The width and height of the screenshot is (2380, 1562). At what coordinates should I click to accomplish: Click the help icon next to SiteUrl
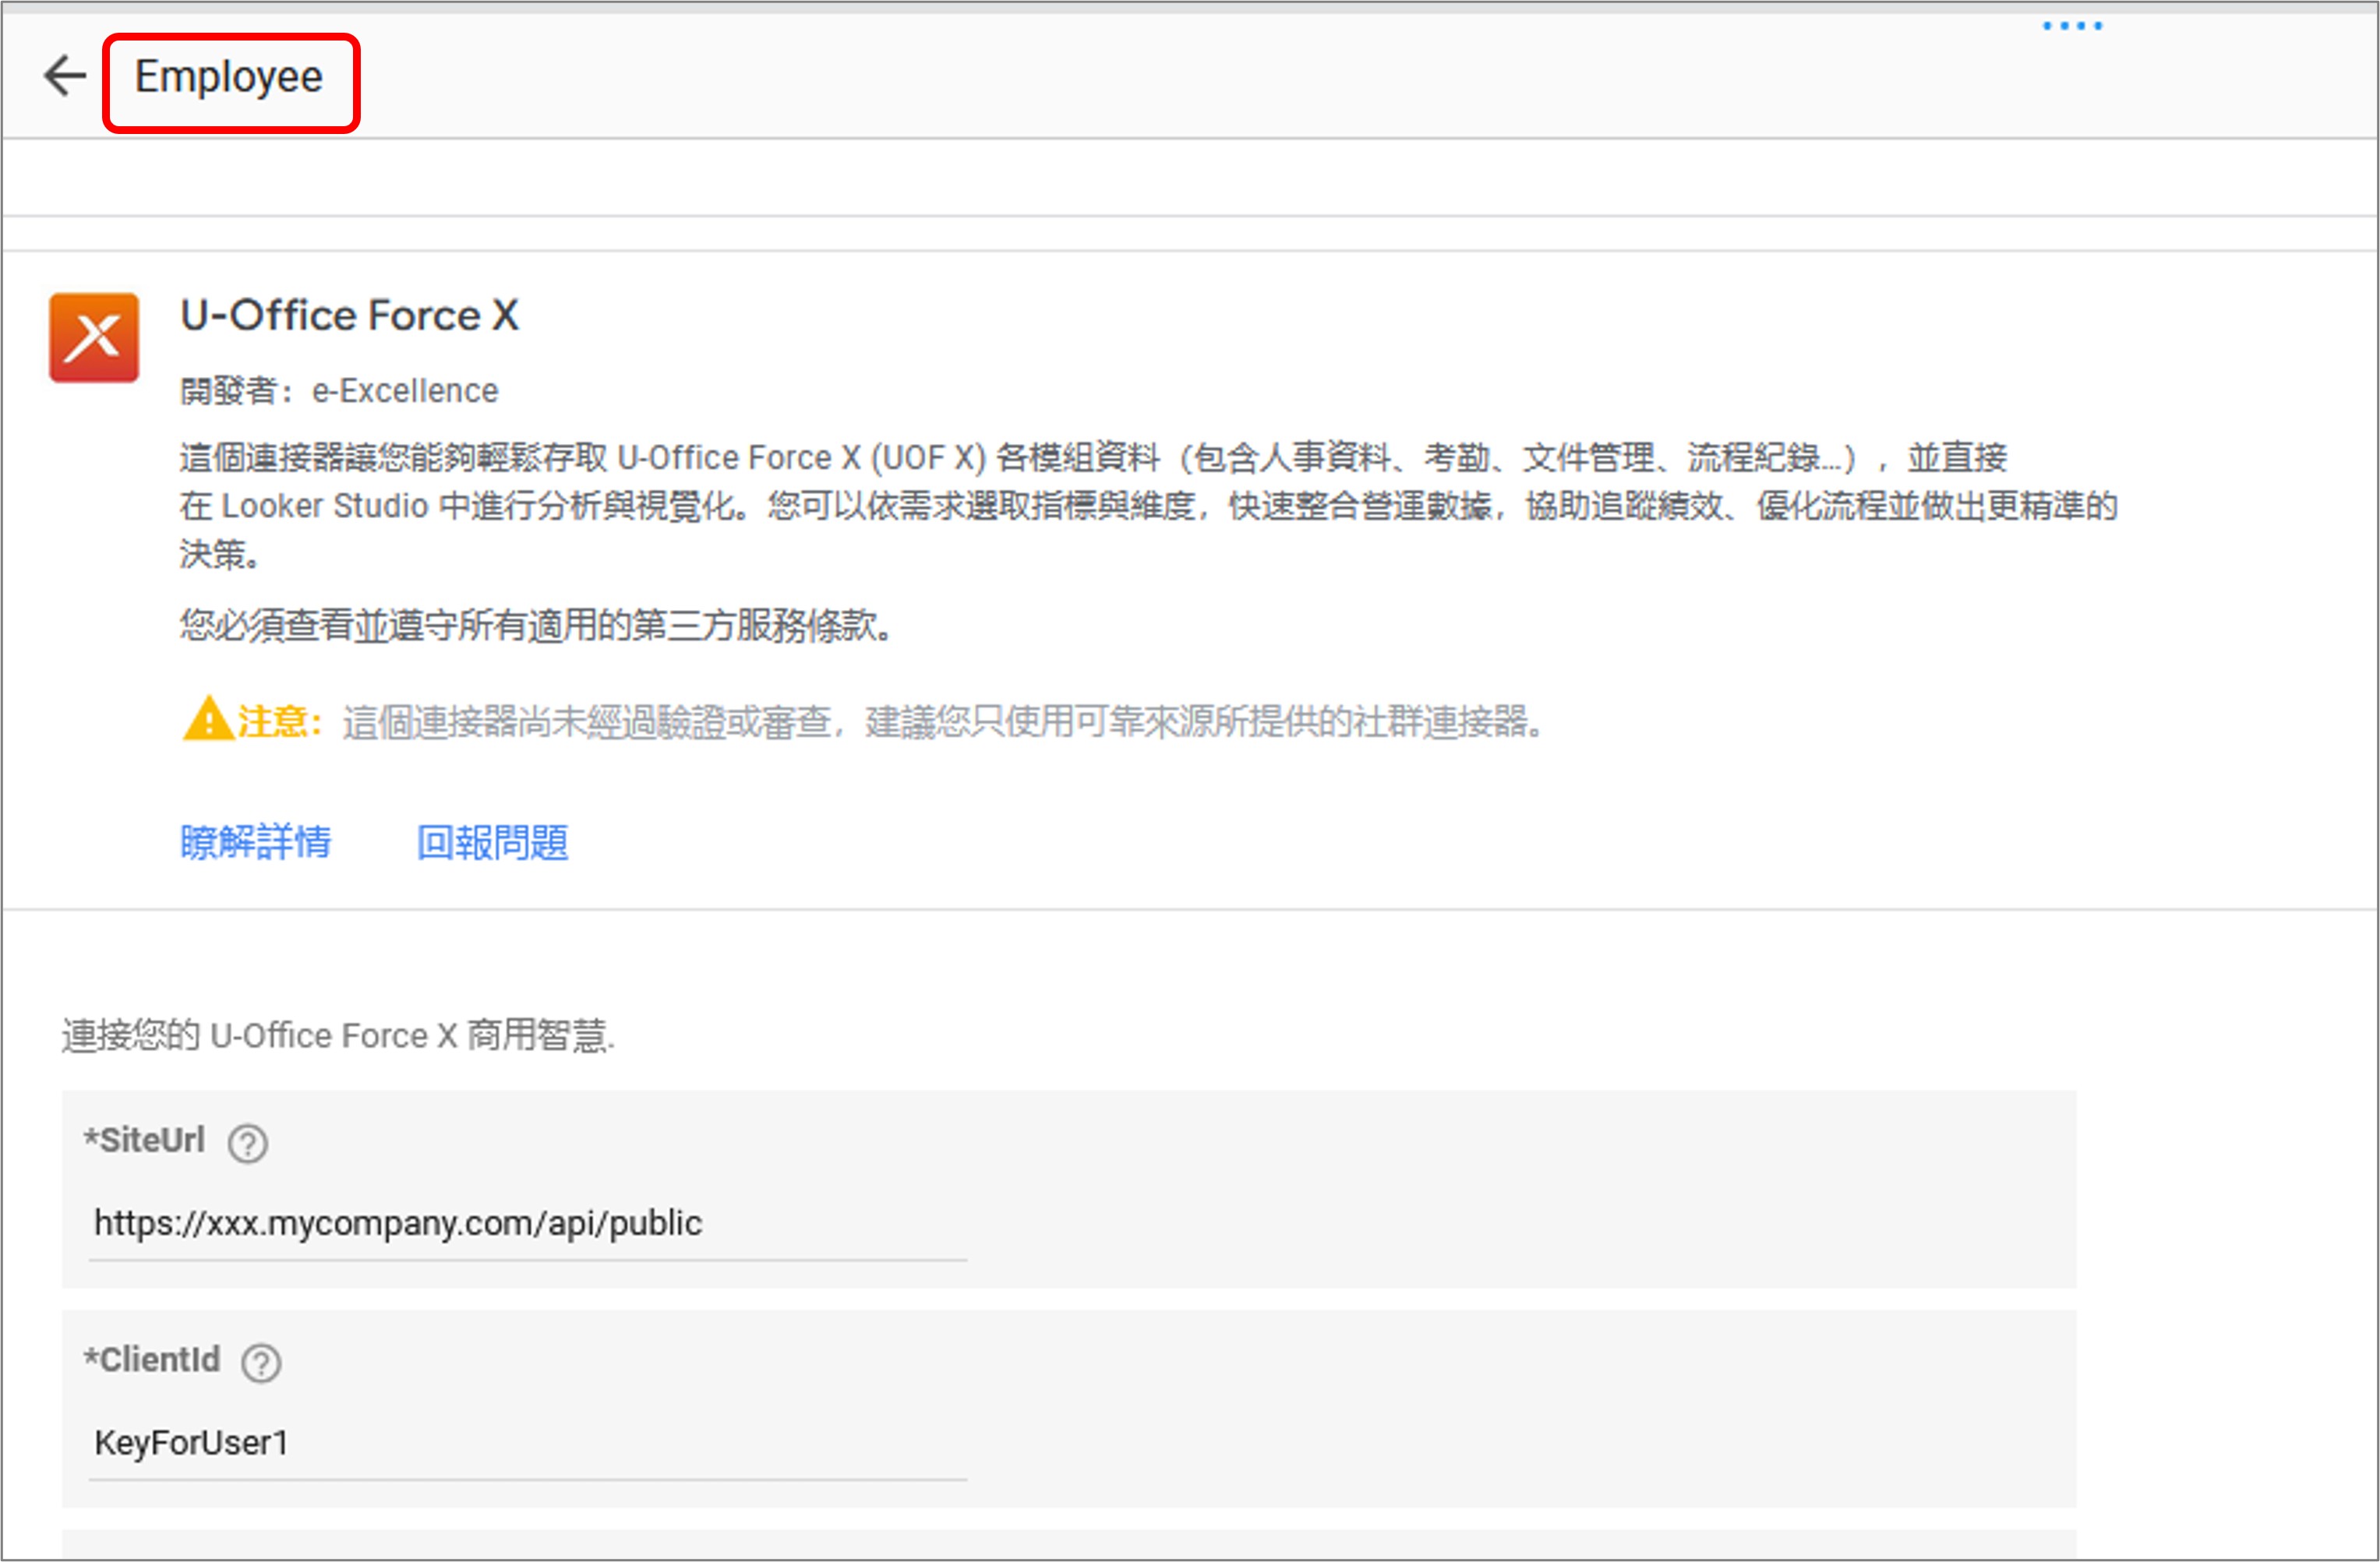click(x=247, y=1144)
